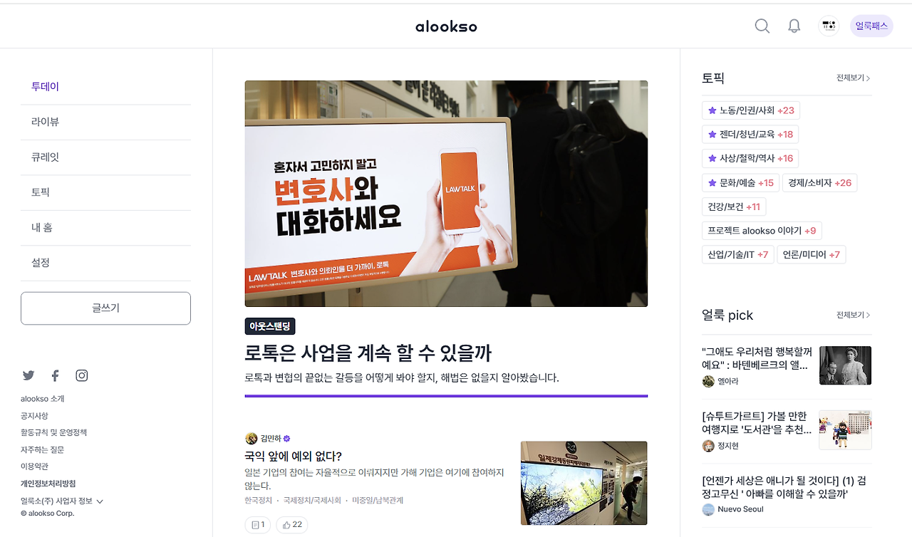Open 개인정보처리방침 link
Screen dimensions: 912x537
pyautogui.click(x=48, y=484)
